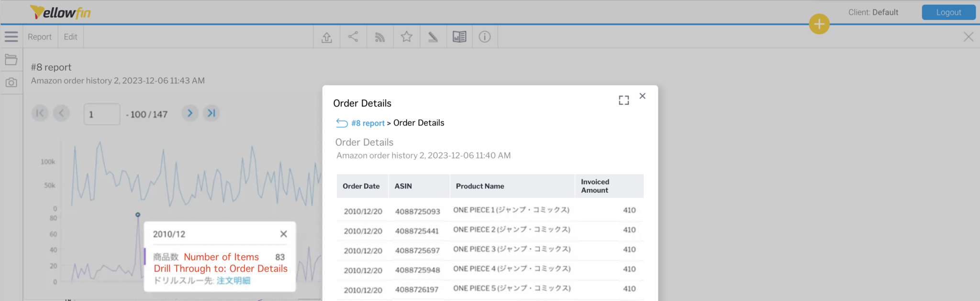This screenshot has height=301, width=980.
Task: Open the Edit menu
Action: 70,37
